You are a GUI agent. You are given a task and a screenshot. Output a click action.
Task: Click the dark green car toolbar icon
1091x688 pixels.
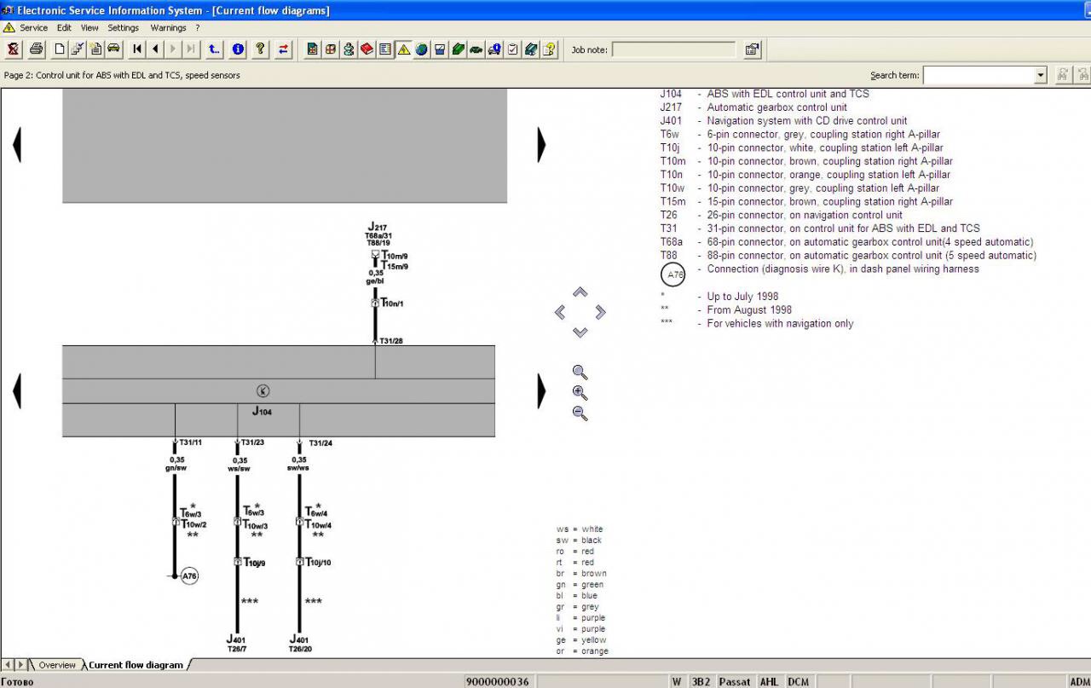[x=476, y=49]
